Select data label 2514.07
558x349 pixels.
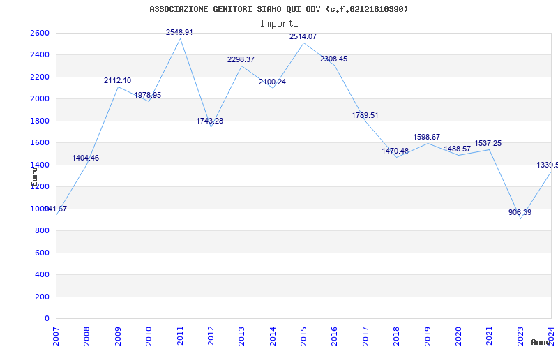[303, 36]
